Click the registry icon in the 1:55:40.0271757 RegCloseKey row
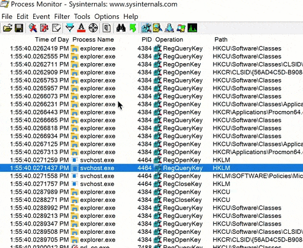This screenshot has height=248, width=303. (x=157, y=184)
